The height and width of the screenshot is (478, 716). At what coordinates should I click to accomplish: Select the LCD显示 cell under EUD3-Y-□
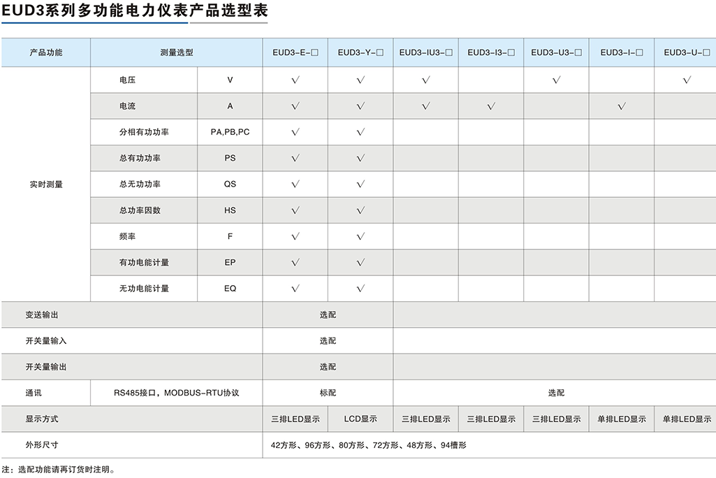click(359, 419)
